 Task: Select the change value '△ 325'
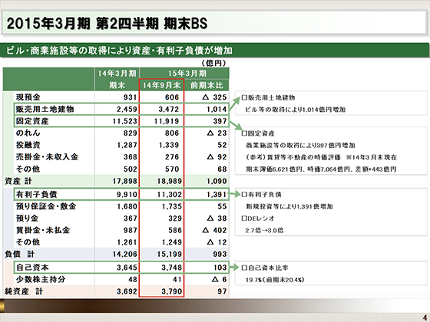click(x=214, y=97)
